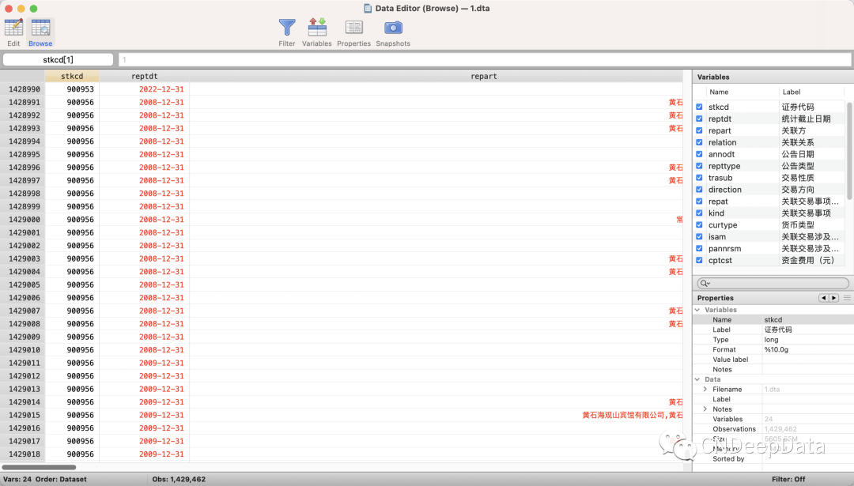Screen dimensions: 854x486
Task: Click Vars: 24 Order: Dataset status text
Action: (x=44, y=480)
